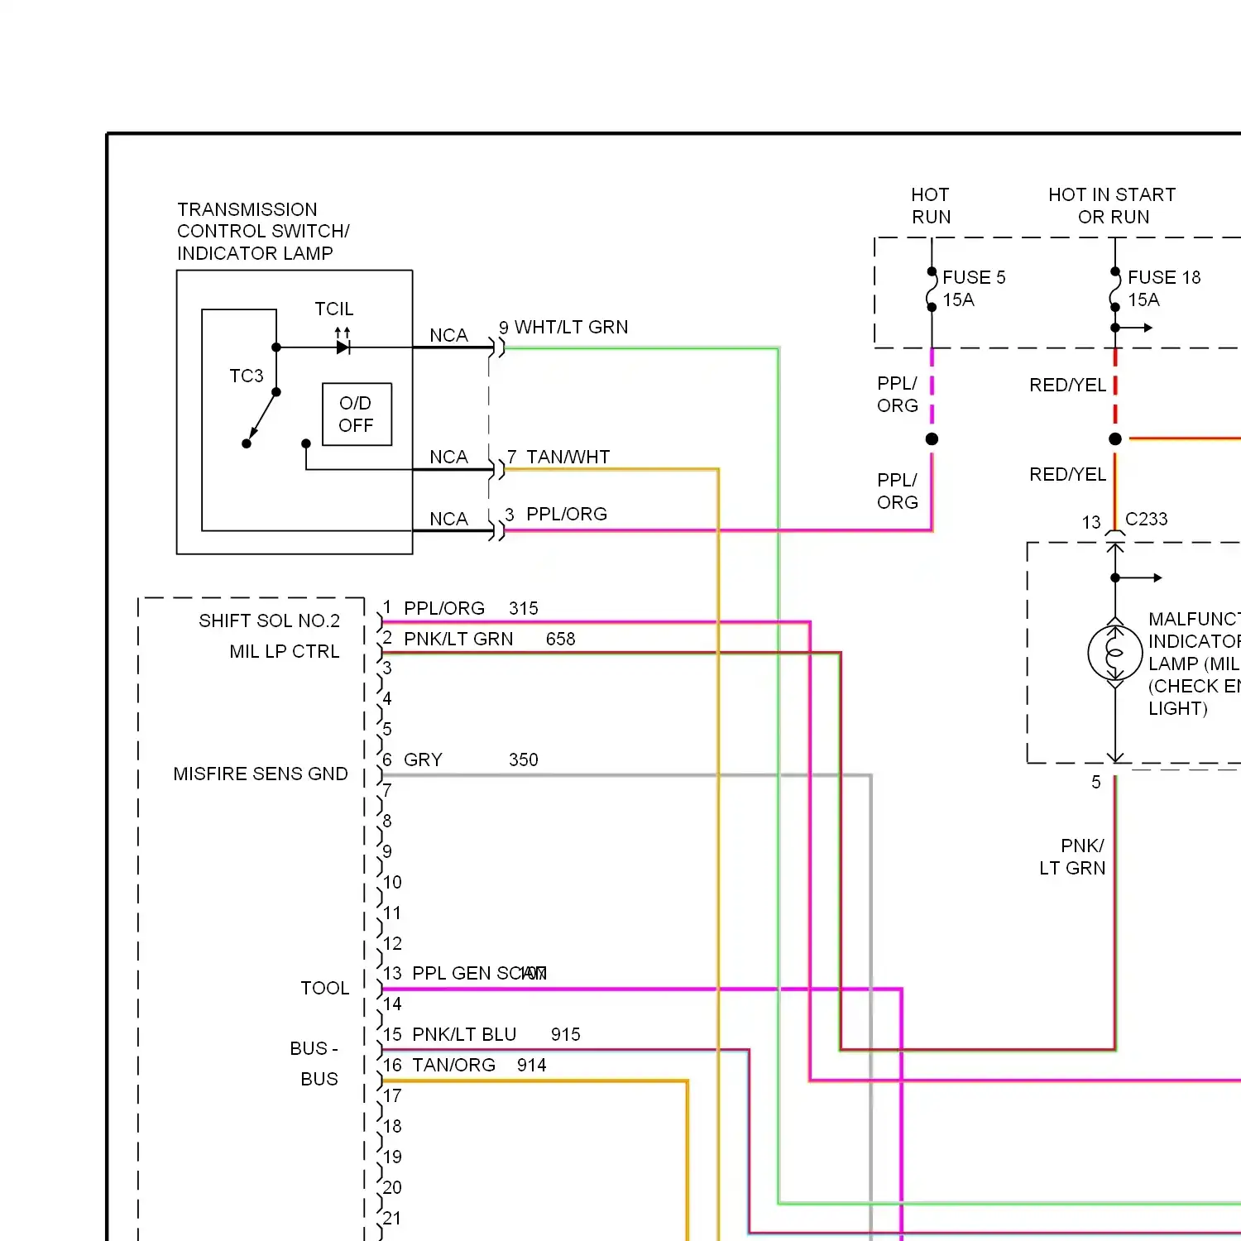Click the SHIFT SOL NO.2 label
The width and height of the screenshot is (1241, 1241).
[x=269, y=620]
